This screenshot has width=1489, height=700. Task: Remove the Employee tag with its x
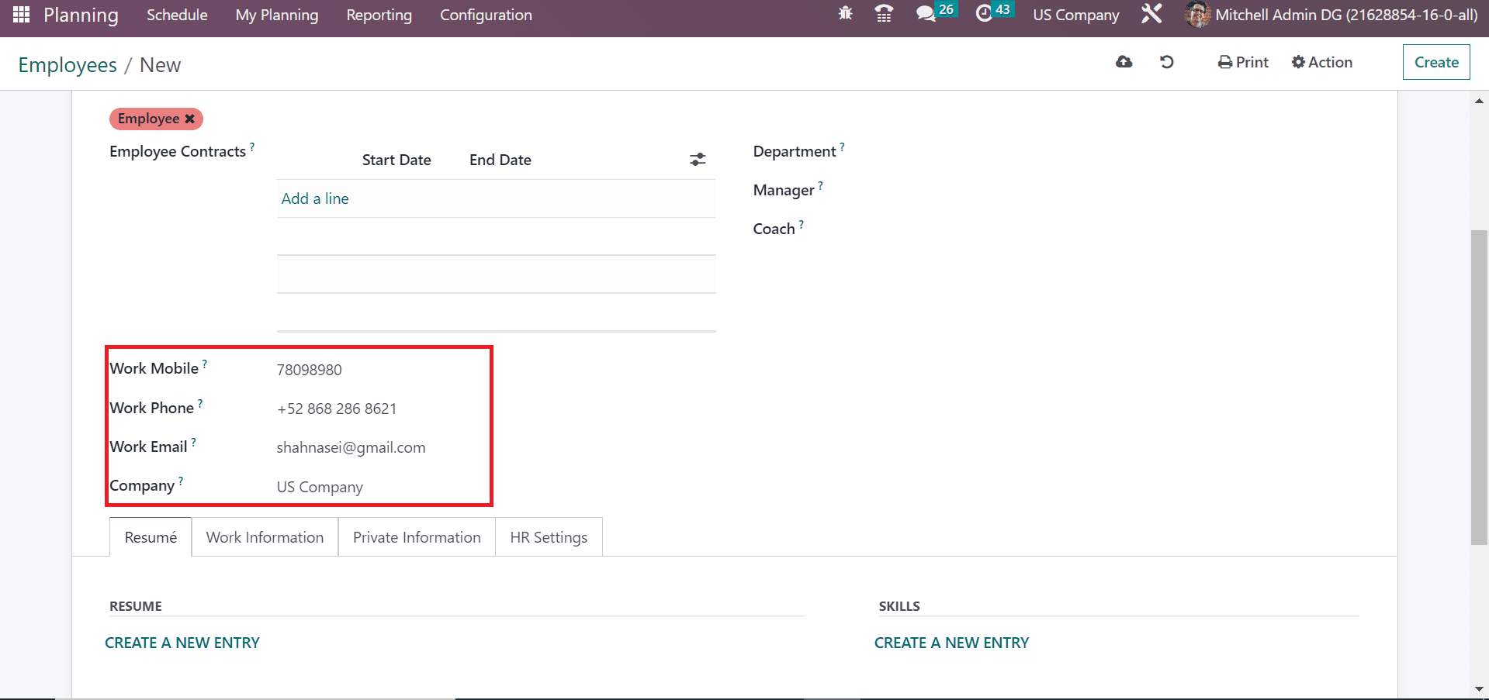(x=189, y=119)
